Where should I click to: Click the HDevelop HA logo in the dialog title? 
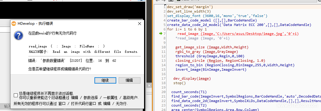(x=14, y=24)
